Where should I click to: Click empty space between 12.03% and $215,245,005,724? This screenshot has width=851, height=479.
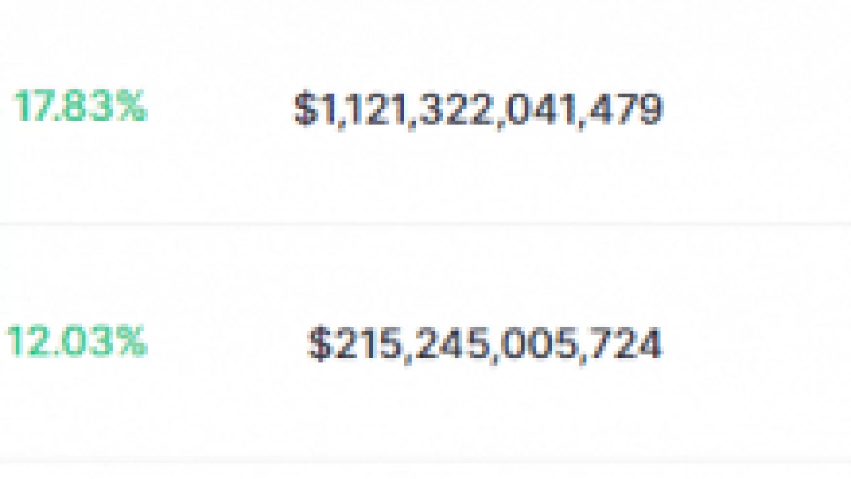227,343
